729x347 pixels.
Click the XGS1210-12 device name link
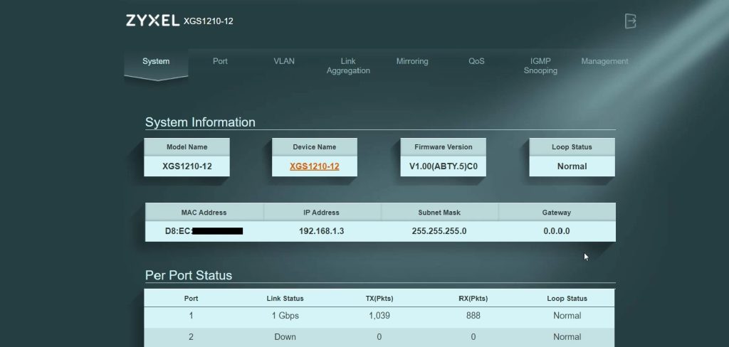pos(314,166)
